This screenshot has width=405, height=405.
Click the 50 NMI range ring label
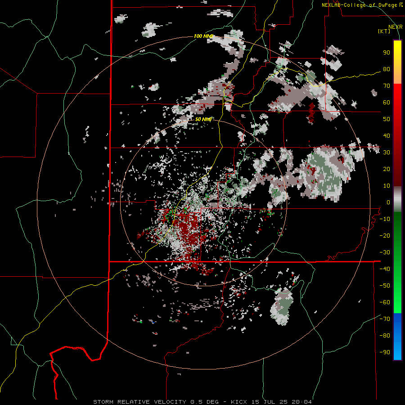tap(203, 119)
